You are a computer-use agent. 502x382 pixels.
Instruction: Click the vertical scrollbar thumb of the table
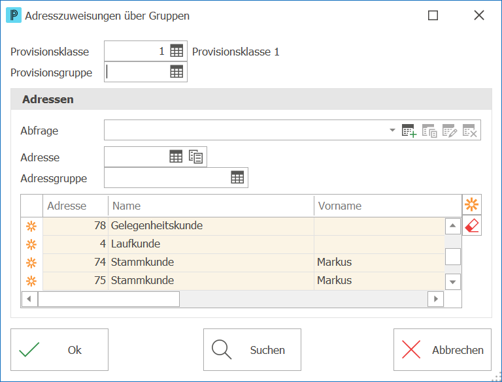click(x=453, y=257)
